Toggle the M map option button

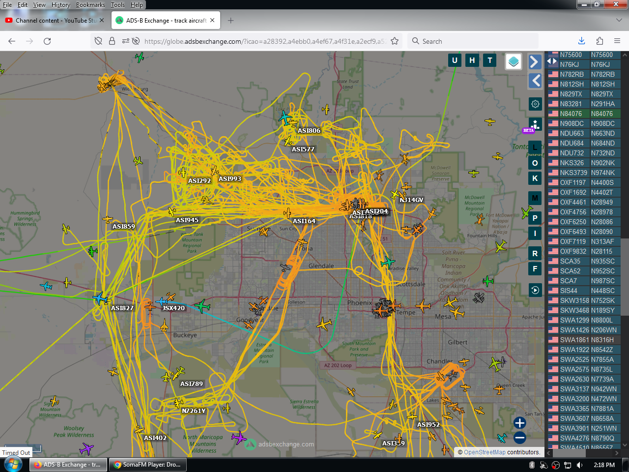point(535,198)
